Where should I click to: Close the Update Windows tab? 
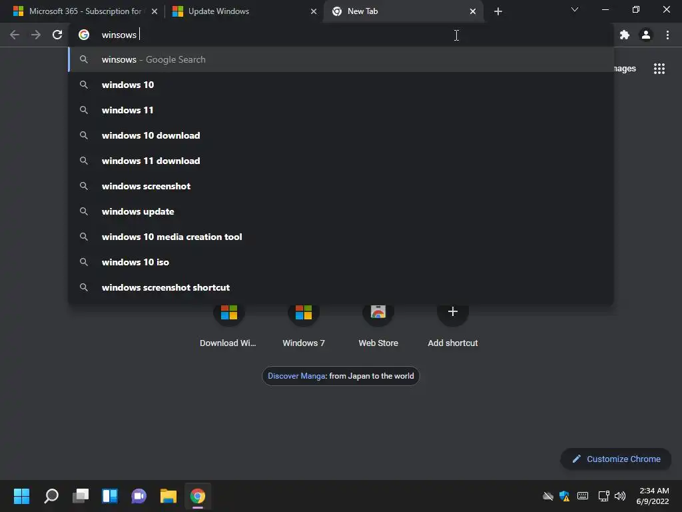click(314, 12)
